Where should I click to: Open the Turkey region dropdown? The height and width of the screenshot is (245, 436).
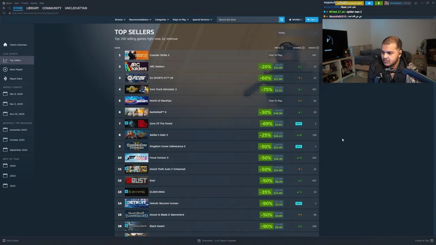tap(297, 33)
